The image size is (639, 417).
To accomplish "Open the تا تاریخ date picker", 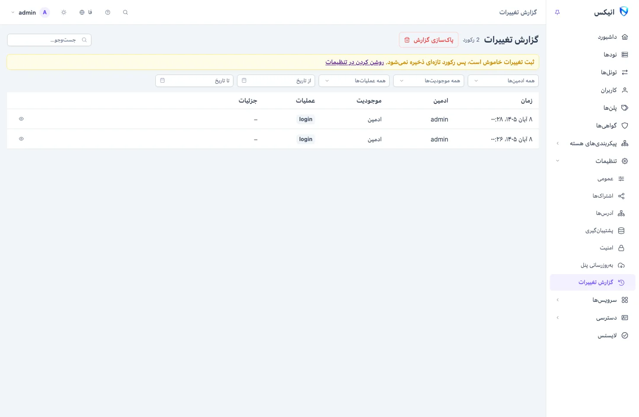I will click(194, 81).
